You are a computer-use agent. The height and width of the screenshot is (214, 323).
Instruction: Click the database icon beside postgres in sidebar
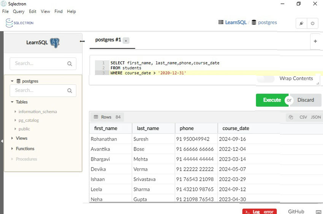[x=19, y=81]
